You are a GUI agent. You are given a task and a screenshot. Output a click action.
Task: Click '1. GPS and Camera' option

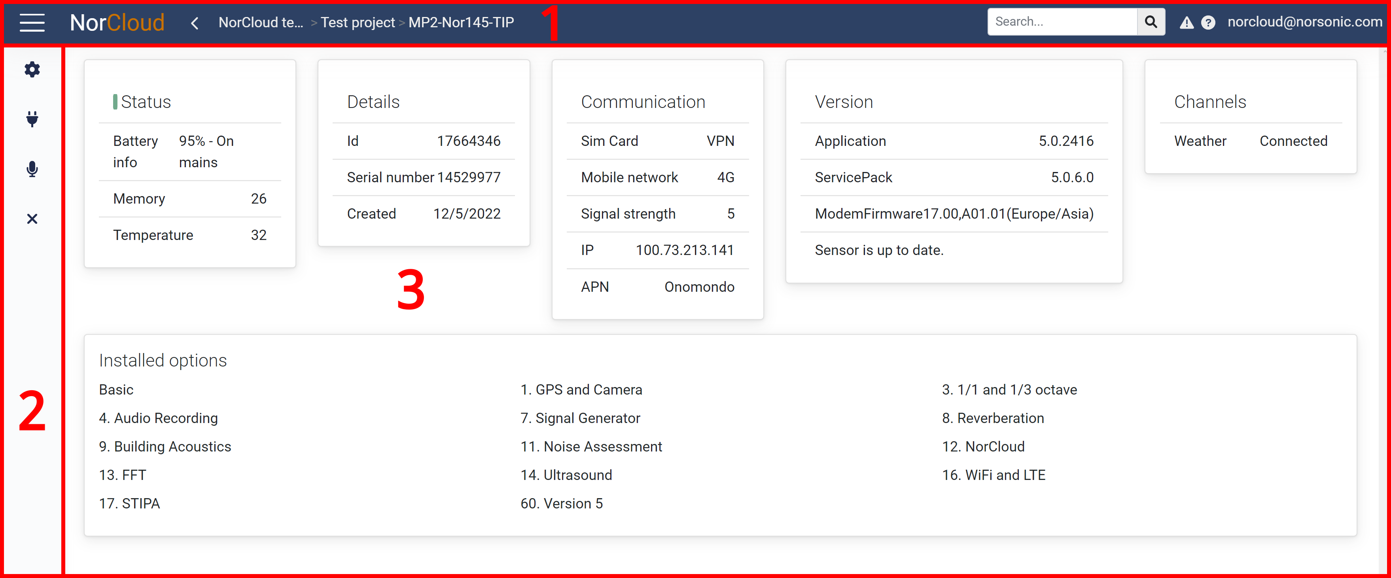click(x=581, y=390)
